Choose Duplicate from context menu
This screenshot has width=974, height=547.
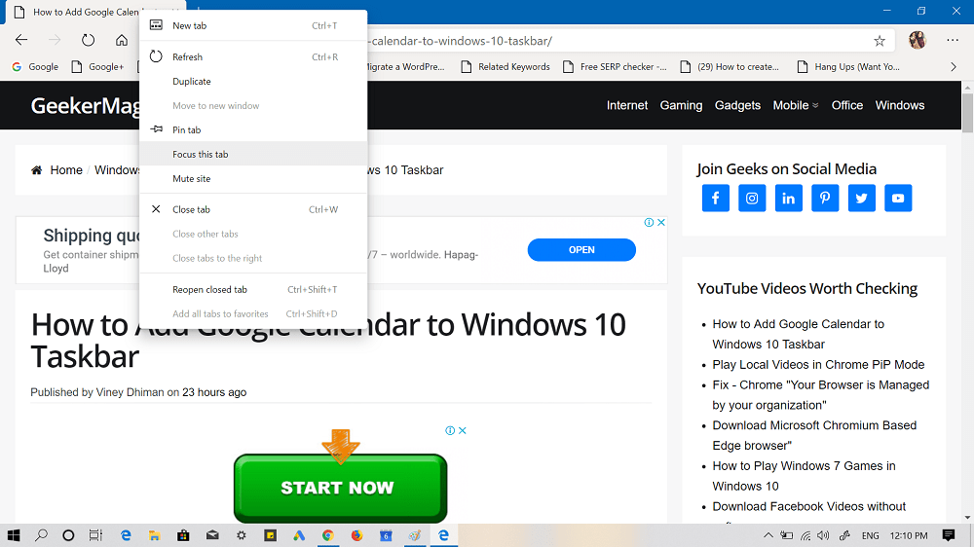253,82
